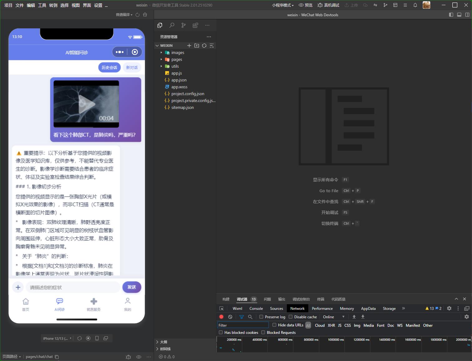The height and width of the screenshot is (361, 472).
Task: Open the search panel icon
Action: click(172, 25)
